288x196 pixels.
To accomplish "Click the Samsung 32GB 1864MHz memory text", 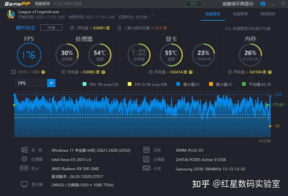I will pyautogui.click(x=210, y=169).
